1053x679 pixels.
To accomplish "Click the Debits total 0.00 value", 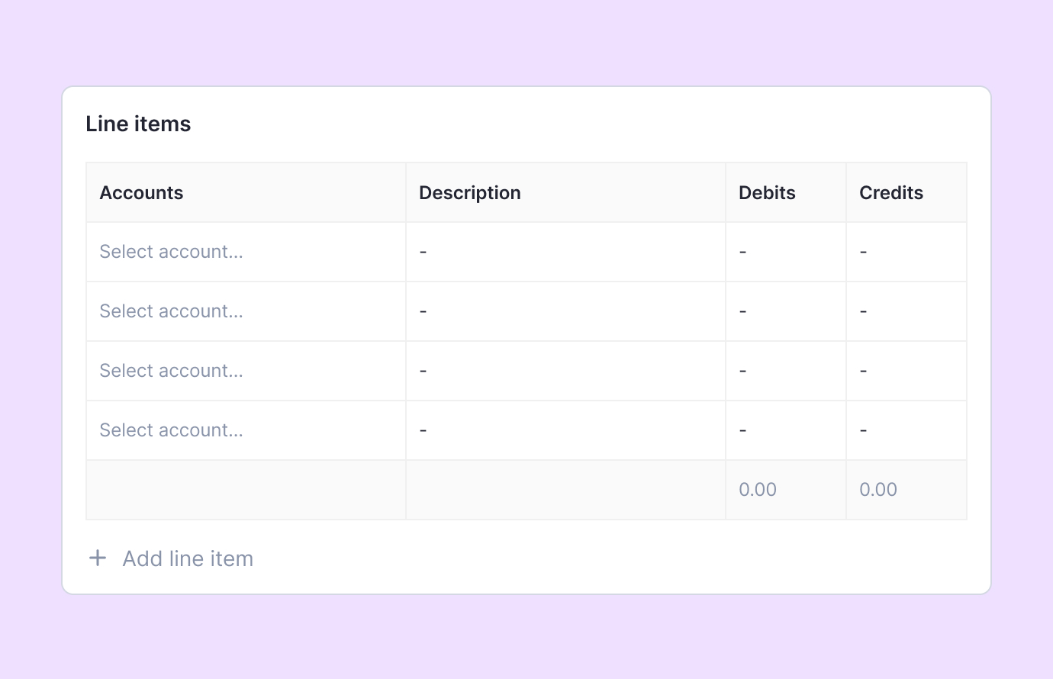I will [758, 490].
